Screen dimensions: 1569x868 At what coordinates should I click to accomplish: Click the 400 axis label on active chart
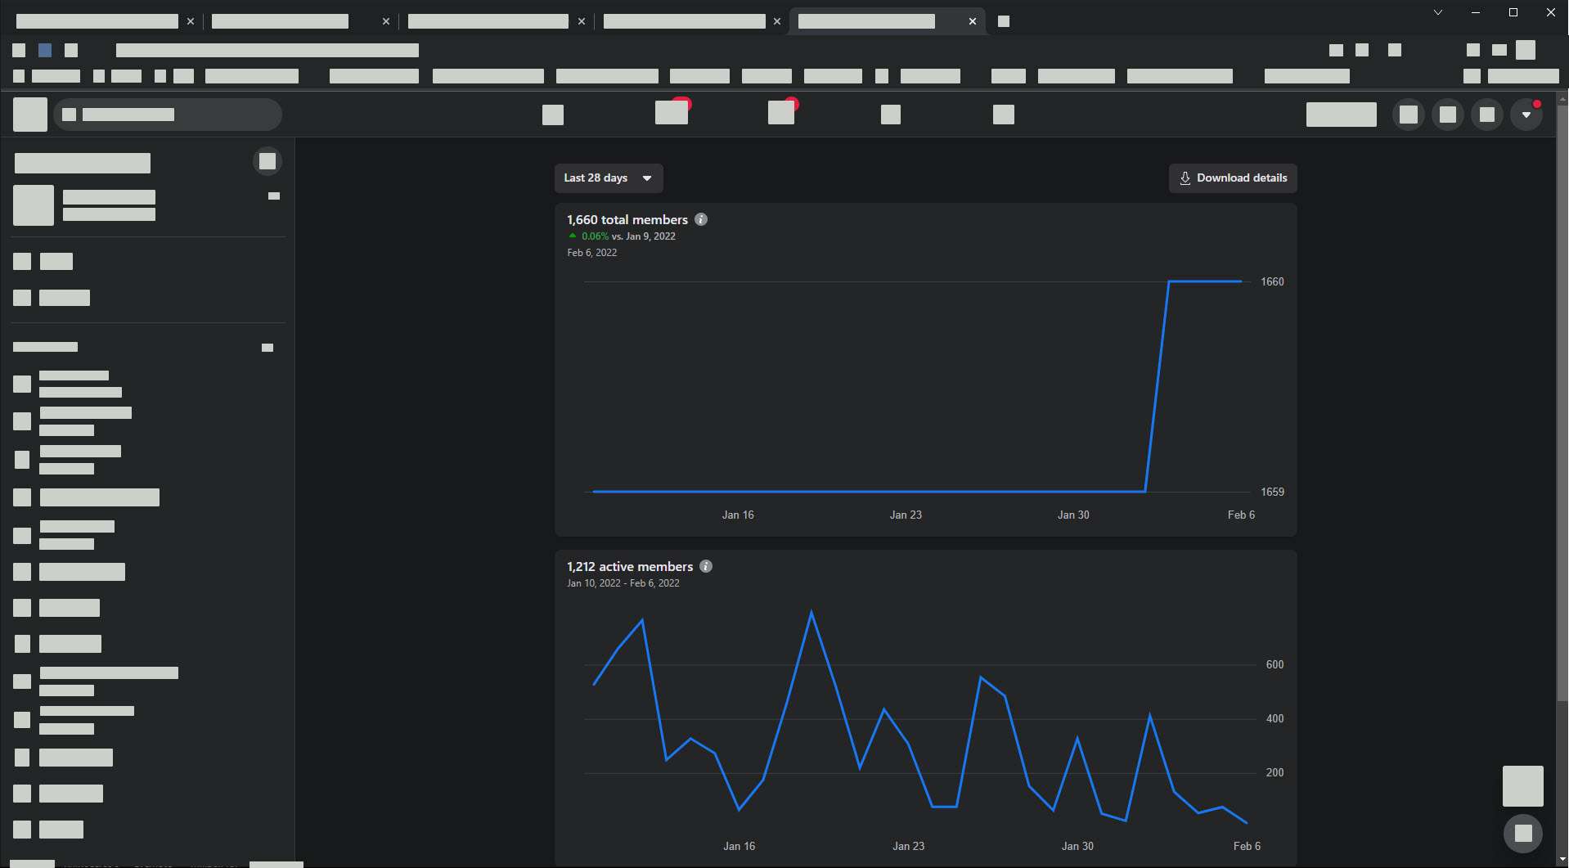[x=1275, y=718]
